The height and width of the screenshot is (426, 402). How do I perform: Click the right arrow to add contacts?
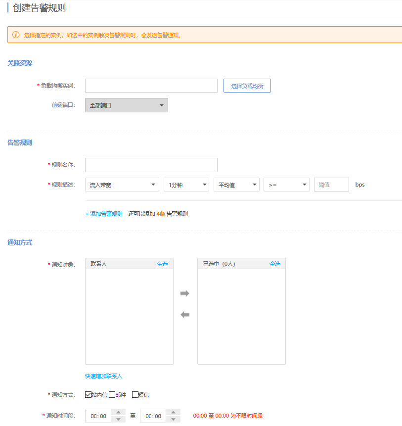tap(185, 293)
